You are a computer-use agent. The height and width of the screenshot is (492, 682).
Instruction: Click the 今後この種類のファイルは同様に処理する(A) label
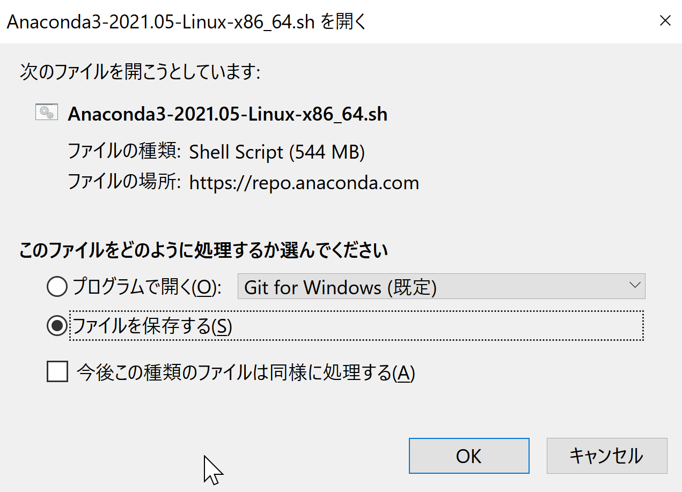[246, 372]
